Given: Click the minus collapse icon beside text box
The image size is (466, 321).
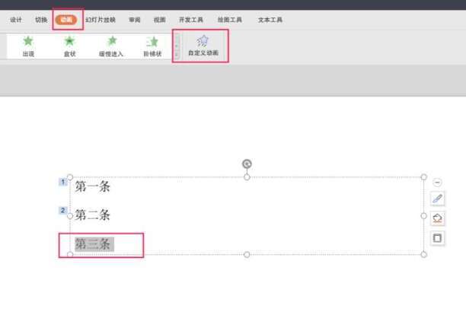Looking at the screenshot, I should click(437, 182).
